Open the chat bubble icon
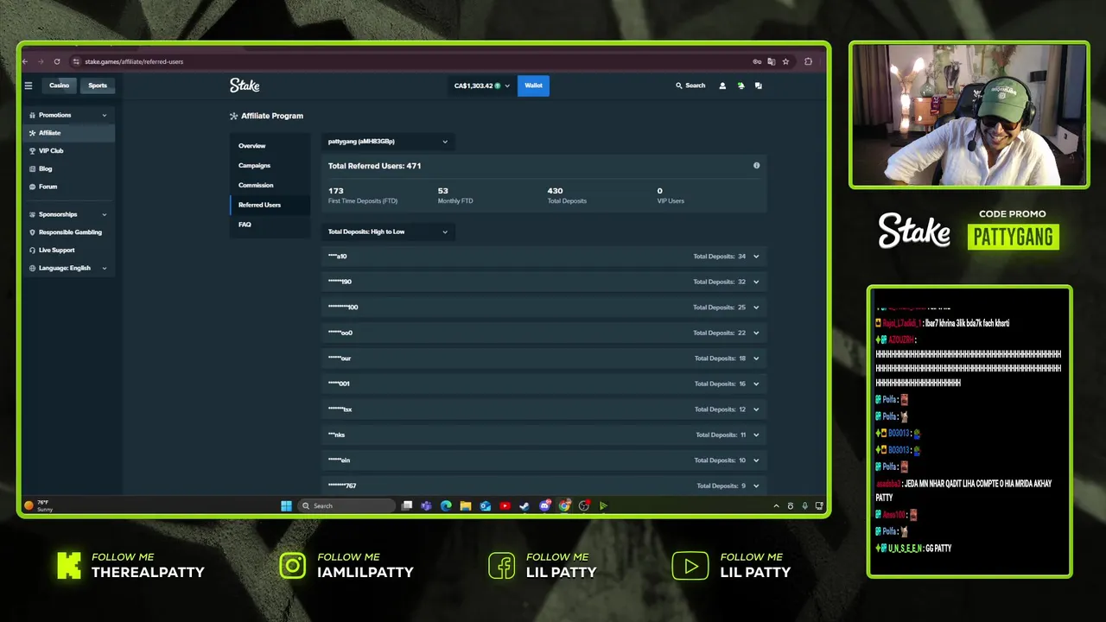Viewport: 1106px width, 622px height. tap(759, 86)
